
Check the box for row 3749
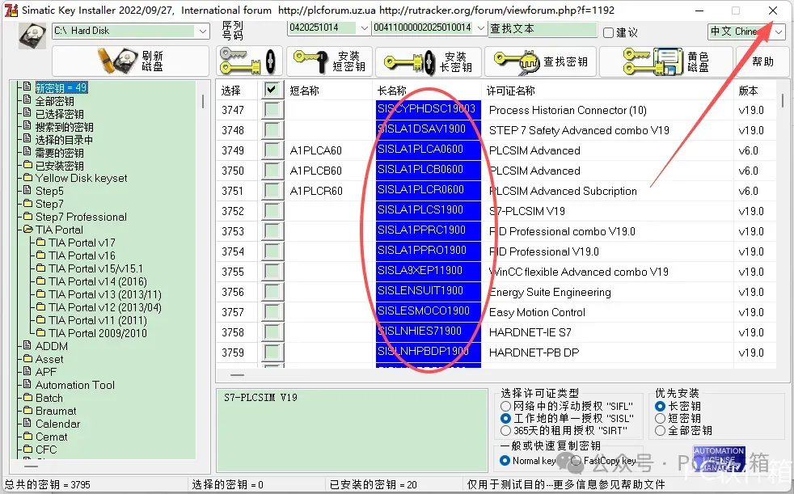[272, 150]
